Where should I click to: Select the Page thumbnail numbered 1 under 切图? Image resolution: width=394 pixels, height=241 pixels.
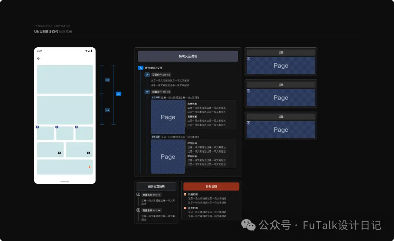pos(281,66)
